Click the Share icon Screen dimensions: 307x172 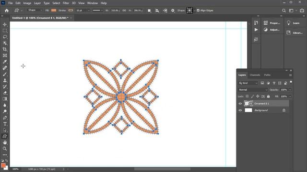(302, 11)
